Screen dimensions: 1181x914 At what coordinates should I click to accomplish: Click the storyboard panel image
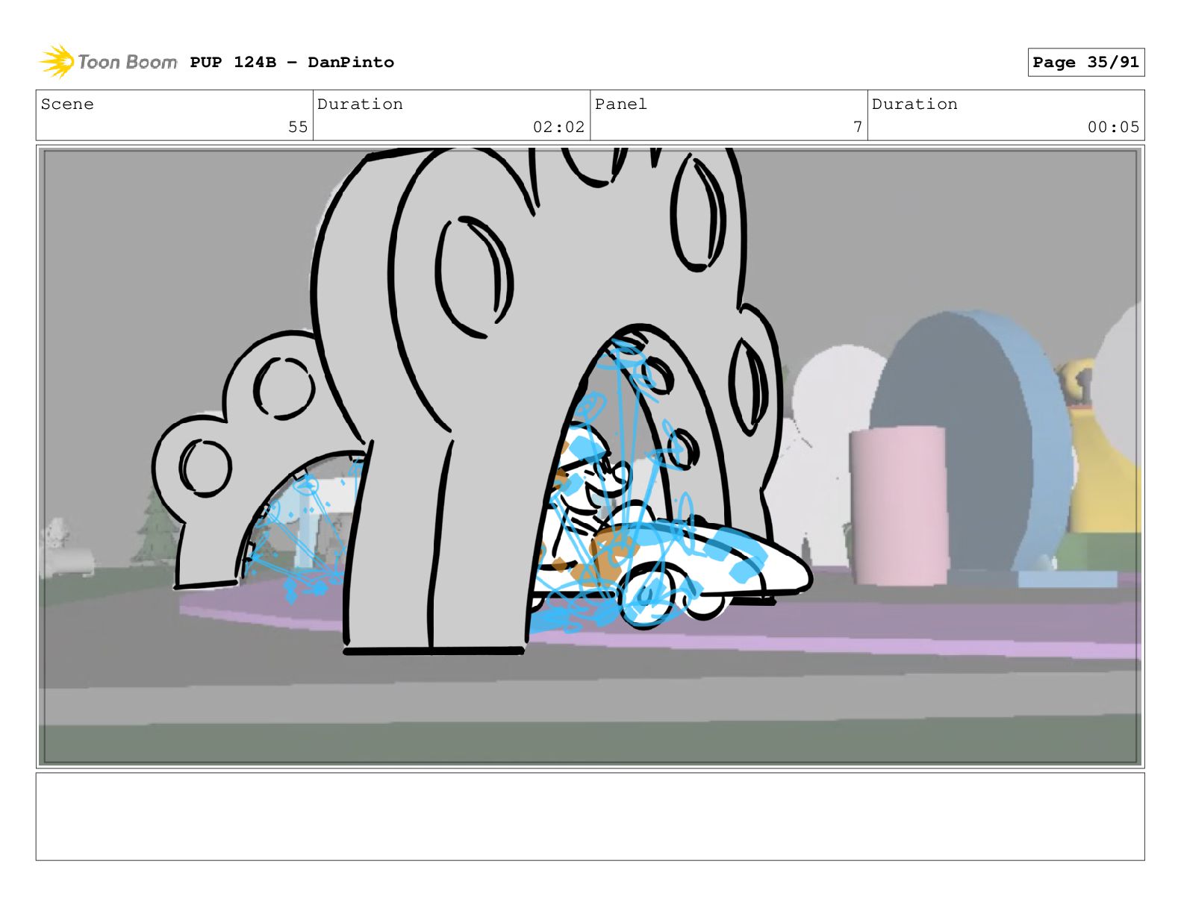point(590,457)
